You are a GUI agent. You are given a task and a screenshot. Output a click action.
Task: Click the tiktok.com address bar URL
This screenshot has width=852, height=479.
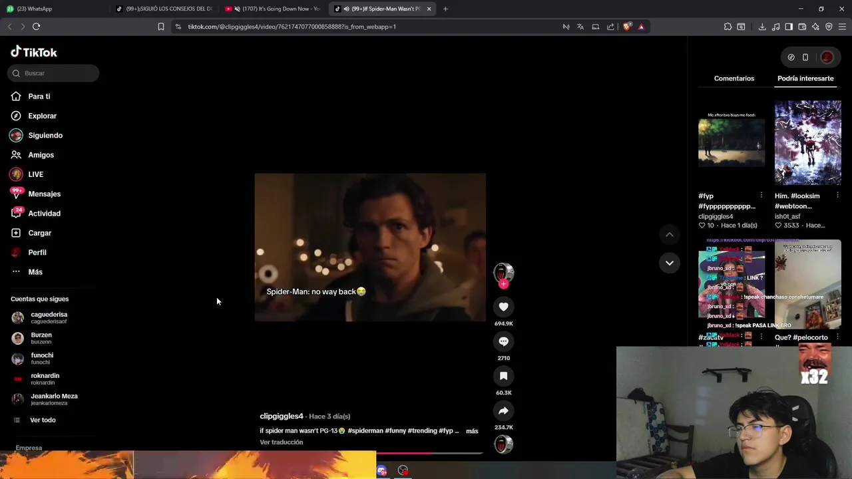pyautogui.click(x=292, y=27)
